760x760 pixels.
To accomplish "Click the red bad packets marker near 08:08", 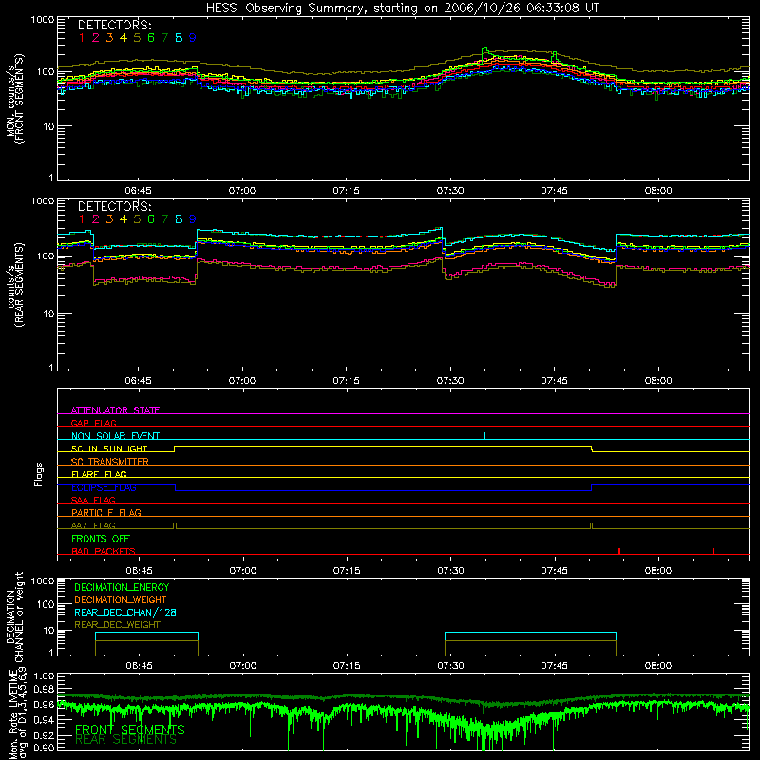I will pos(713,551).
